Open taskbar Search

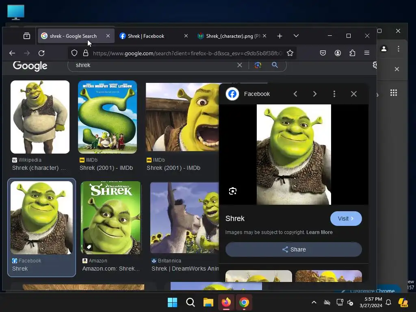pos(191,302)
